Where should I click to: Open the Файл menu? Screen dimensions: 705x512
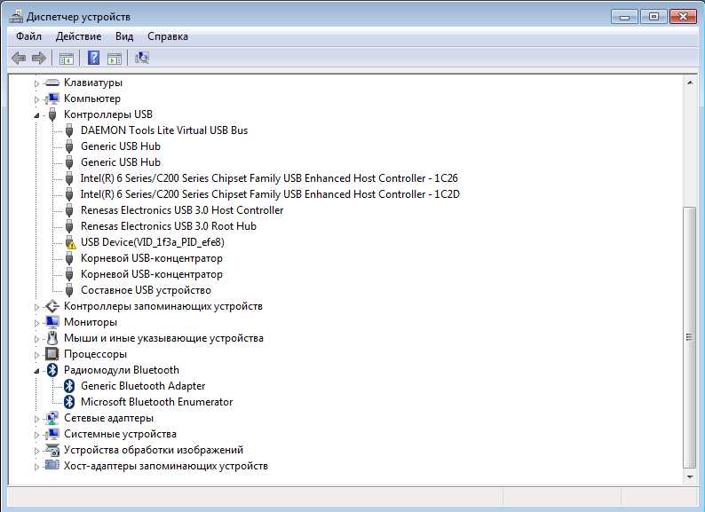pos(28,36)
